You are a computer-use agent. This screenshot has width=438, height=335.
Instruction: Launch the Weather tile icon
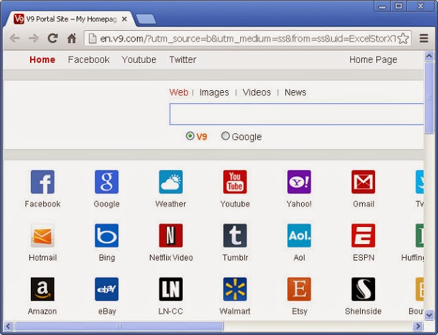coord(170,182)
